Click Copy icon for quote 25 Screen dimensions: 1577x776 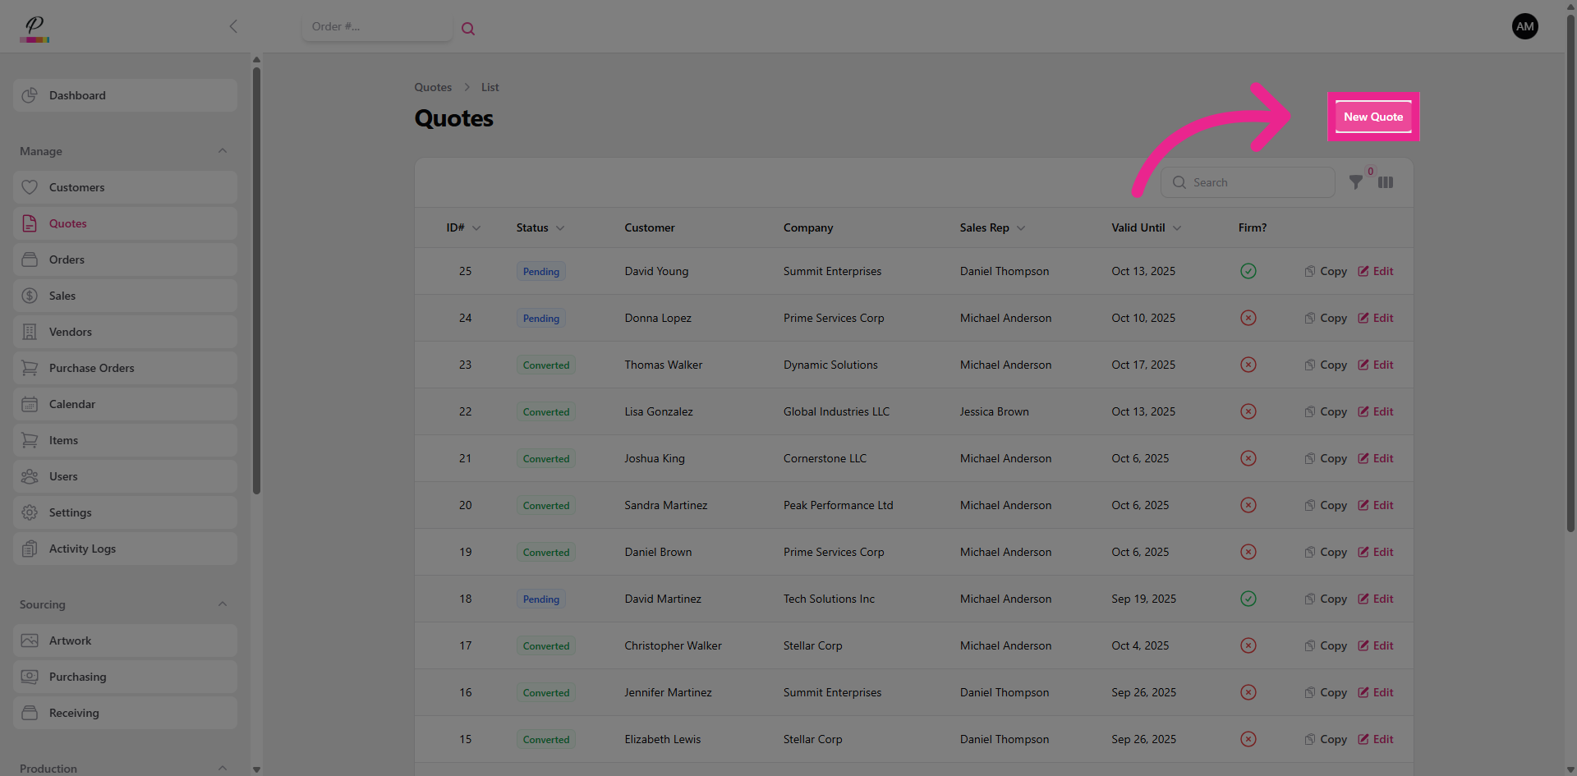pos(1310,271)
